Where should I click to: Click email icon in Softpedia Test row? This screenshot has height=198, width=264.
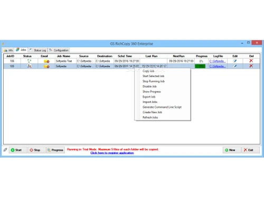(x=46, y=61)
